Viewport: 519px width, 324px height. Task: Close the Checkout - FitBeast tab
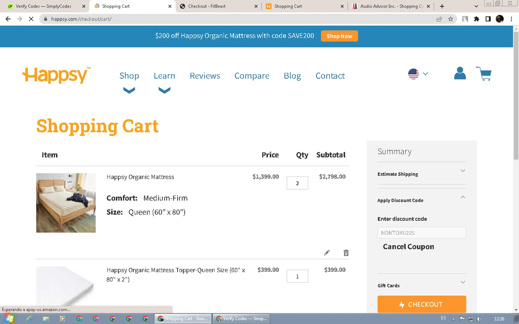(256, 6)
